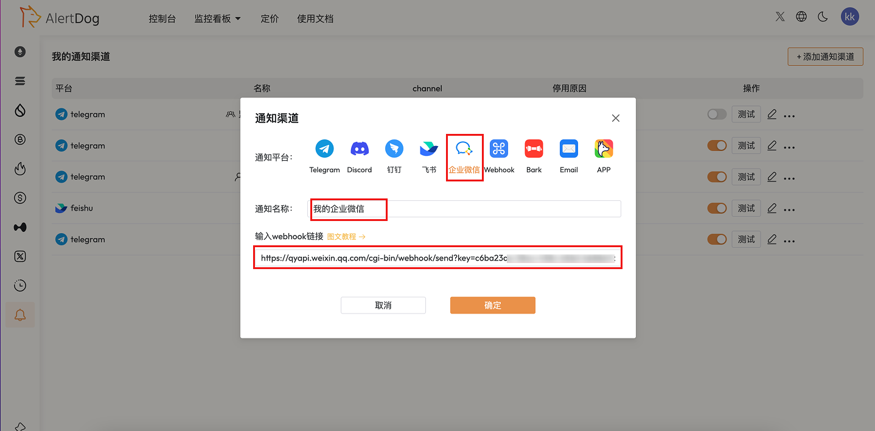Turn off the last telegram channel switch

pyautogui.click(x=716, y=239)
